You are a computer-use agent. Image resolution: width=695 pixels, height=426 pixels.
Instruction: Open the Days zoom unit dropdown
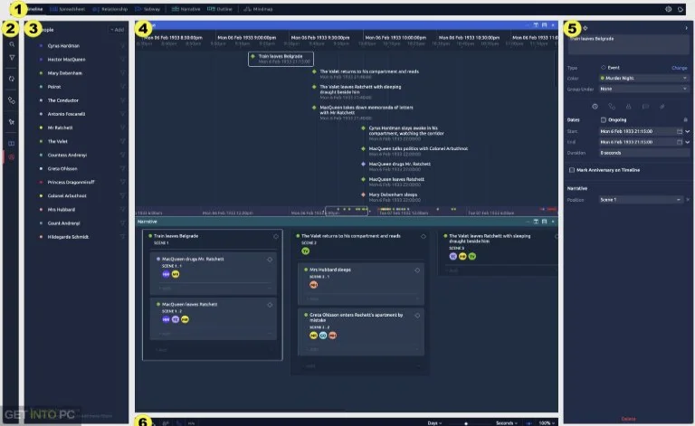[x=434, y=423]
